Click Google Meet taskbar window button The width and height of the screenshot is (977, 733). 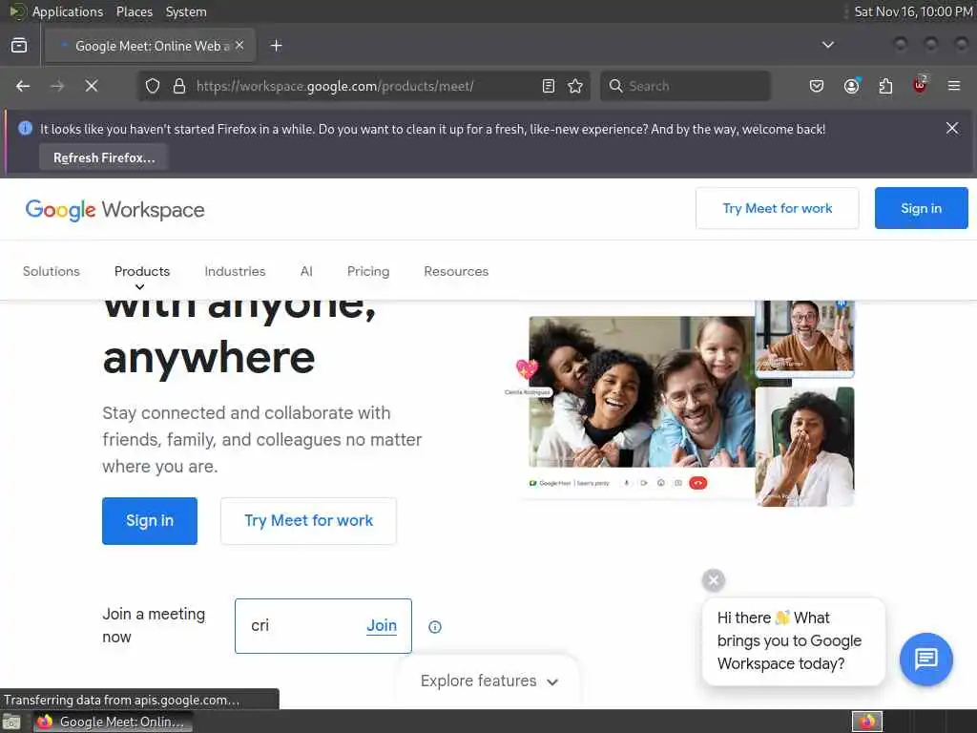[x=113, y=722]
